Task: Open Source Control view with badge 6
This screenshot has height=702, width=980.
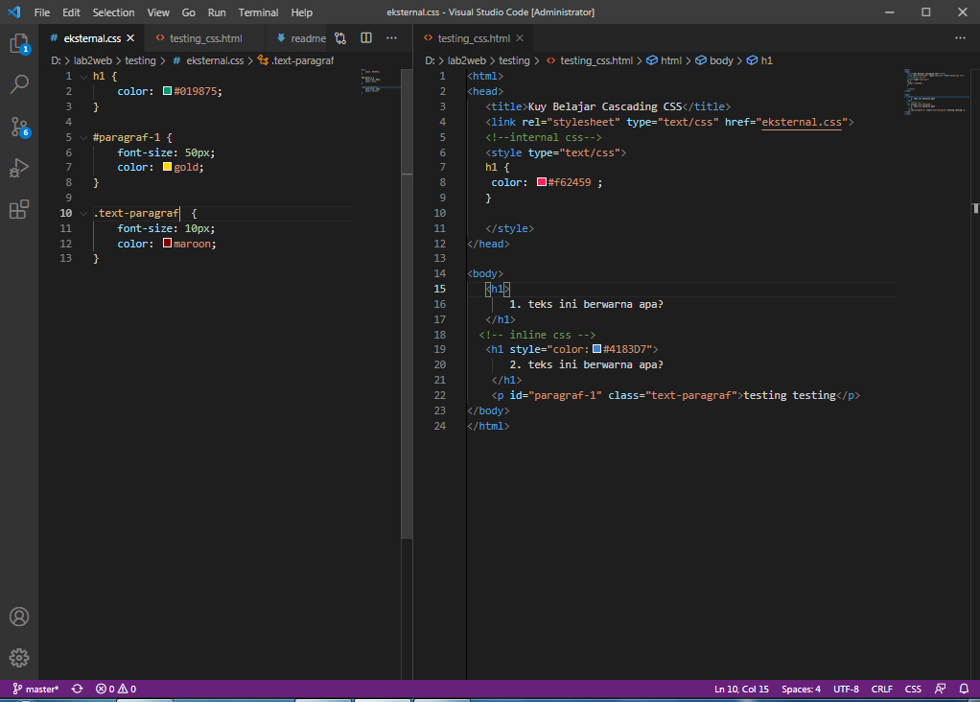Action: click(x=19, y=128)
